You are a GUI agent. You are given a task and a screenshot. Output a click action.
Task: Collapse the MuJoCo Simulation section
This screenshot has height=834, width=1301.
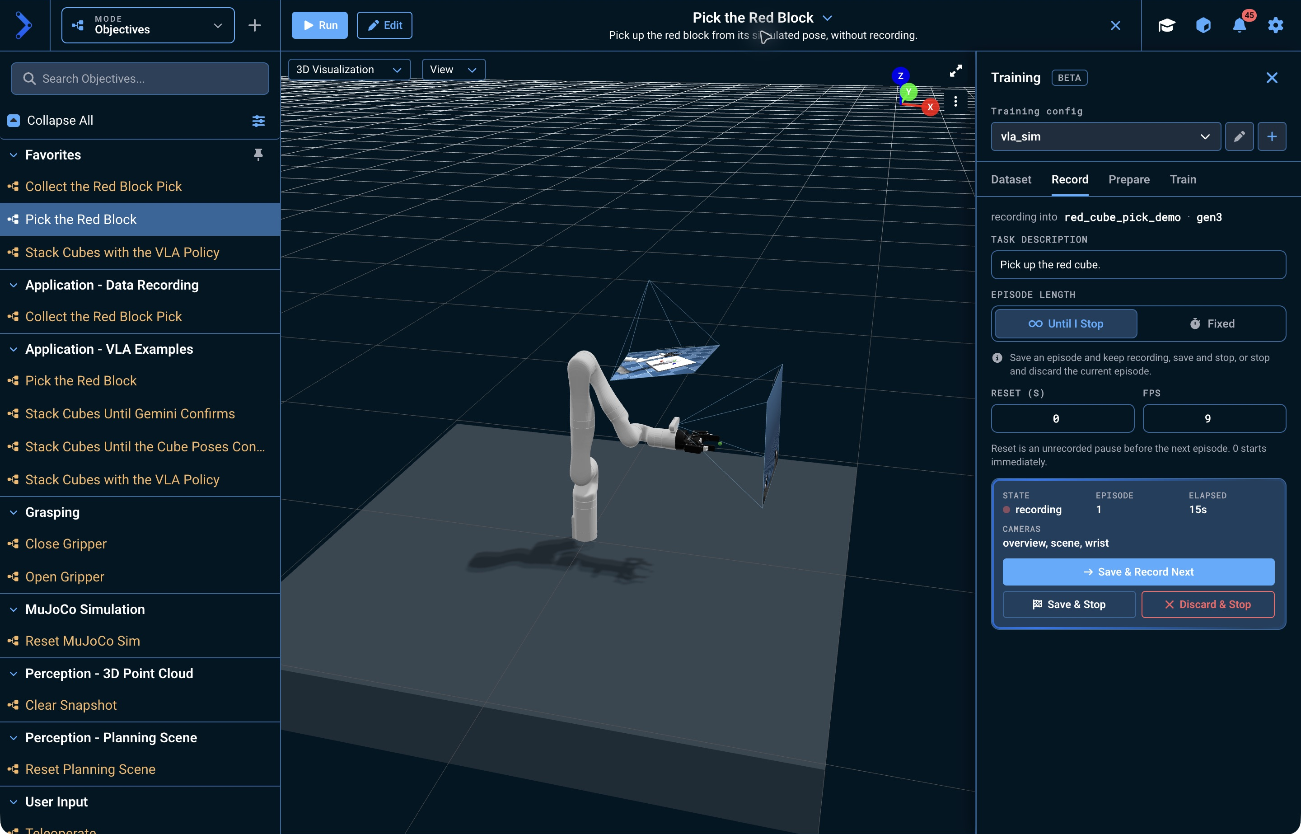[x=14, y=609]
